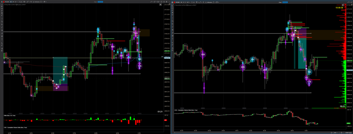Open DOM Trader at bottom right
The width and height of the screenshot is (353, 134).
[348, 133]
